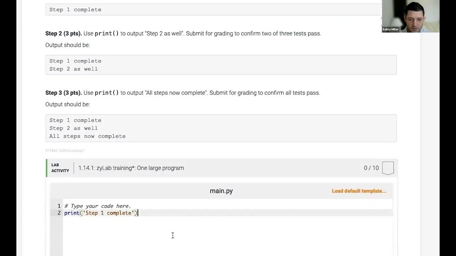Click the Step 3 (3 pts) heading
This screenshot has width=456, height=256.
point(63,93)
